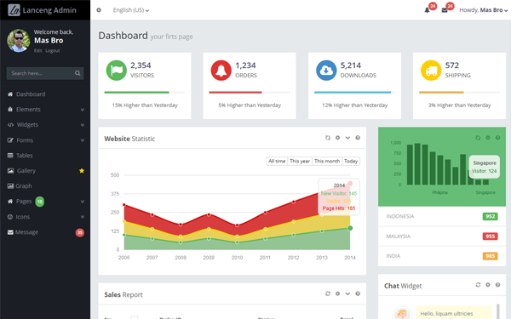Open the settings gear in top bar
Image resolution: width=511 pixels, height=319 pixels.
click(99, 10)
